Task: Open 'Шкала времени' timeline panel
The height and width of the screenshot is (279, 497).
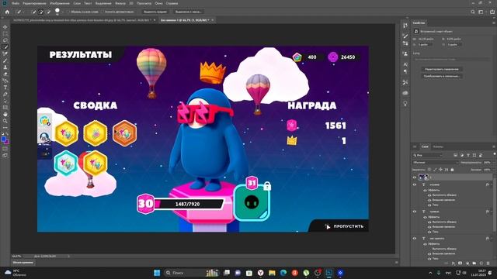Action: [23, 263]
